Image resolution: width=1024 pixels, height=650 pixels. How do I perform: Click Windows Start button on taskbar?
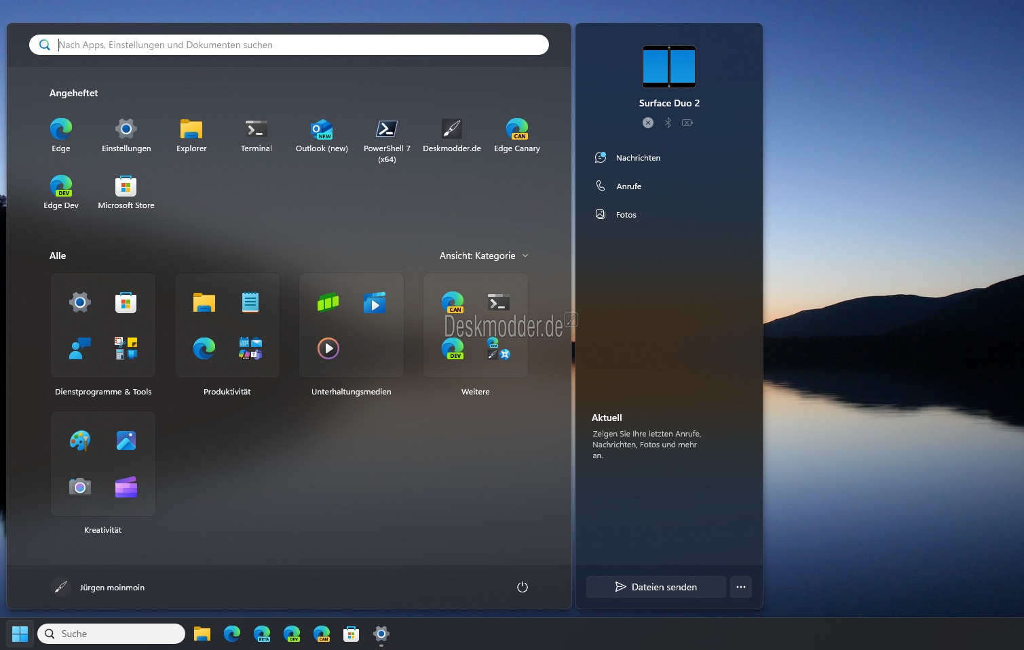click(x=20, y=634)
